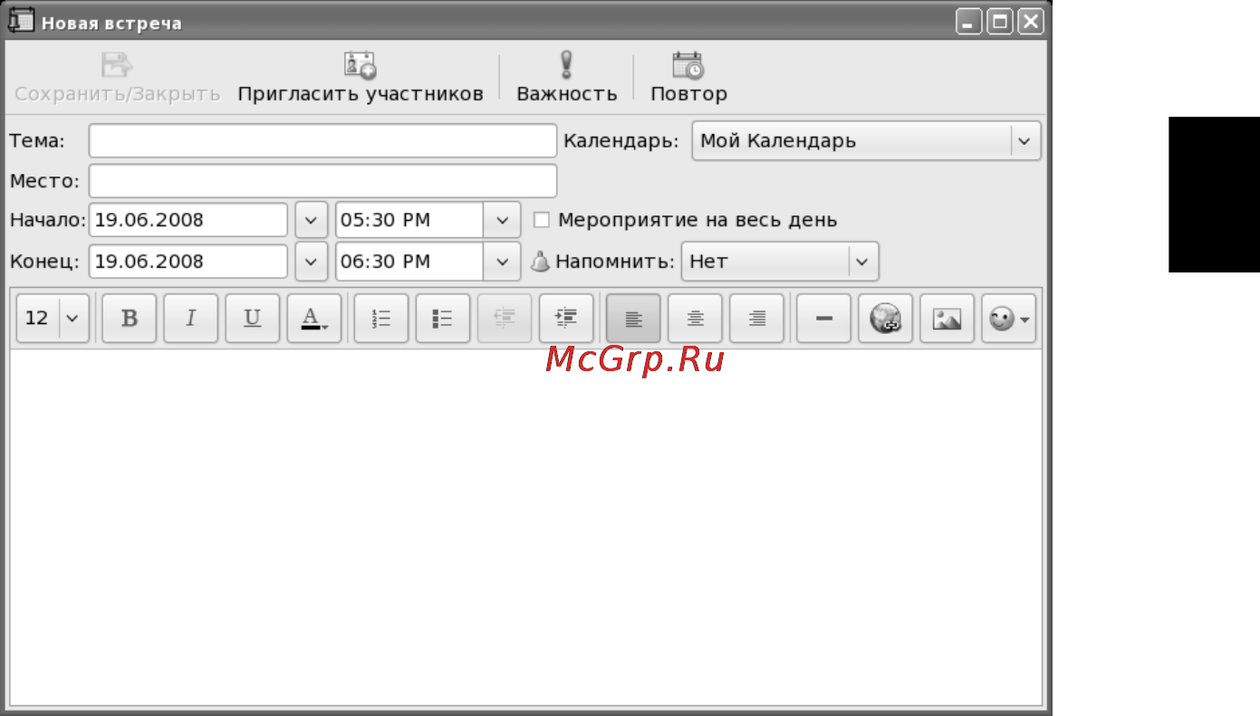Toggle bold formatting
The image size is (1260, 716).
(x=130, y=319)
